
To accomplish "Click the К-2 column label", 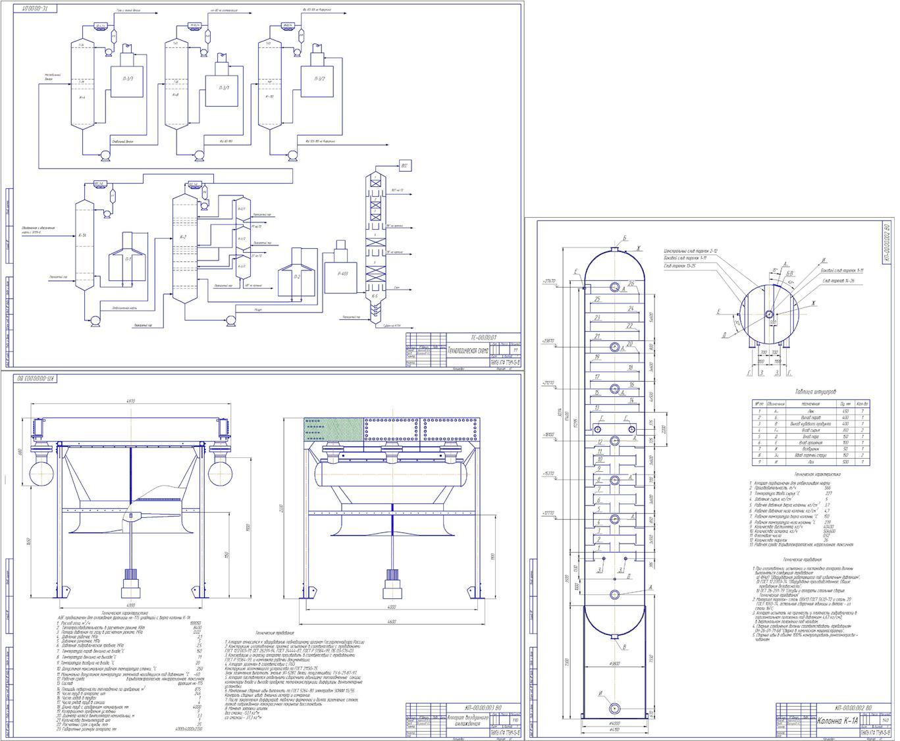I will tap(184, 237).
